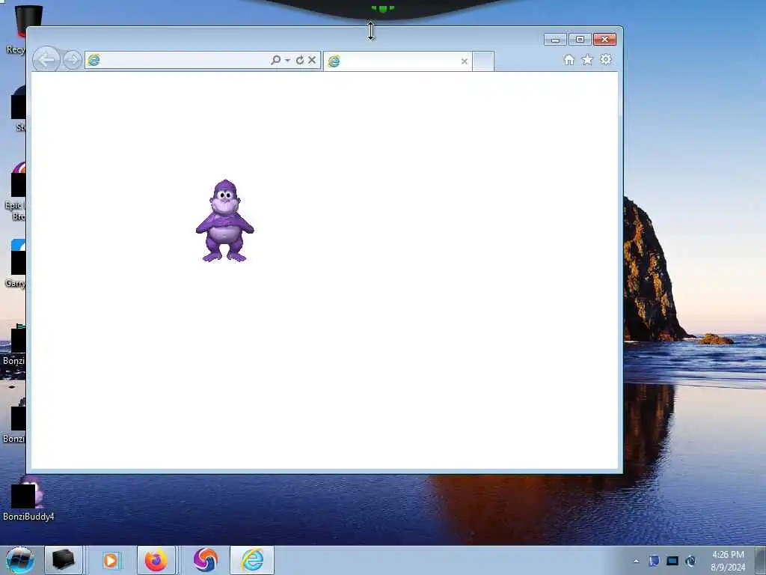
Task: Close the Internet Explorer window
Action: tap(604, 40)
